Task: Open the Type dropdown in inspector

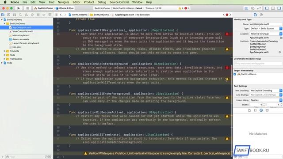Action: click(266, 28)
